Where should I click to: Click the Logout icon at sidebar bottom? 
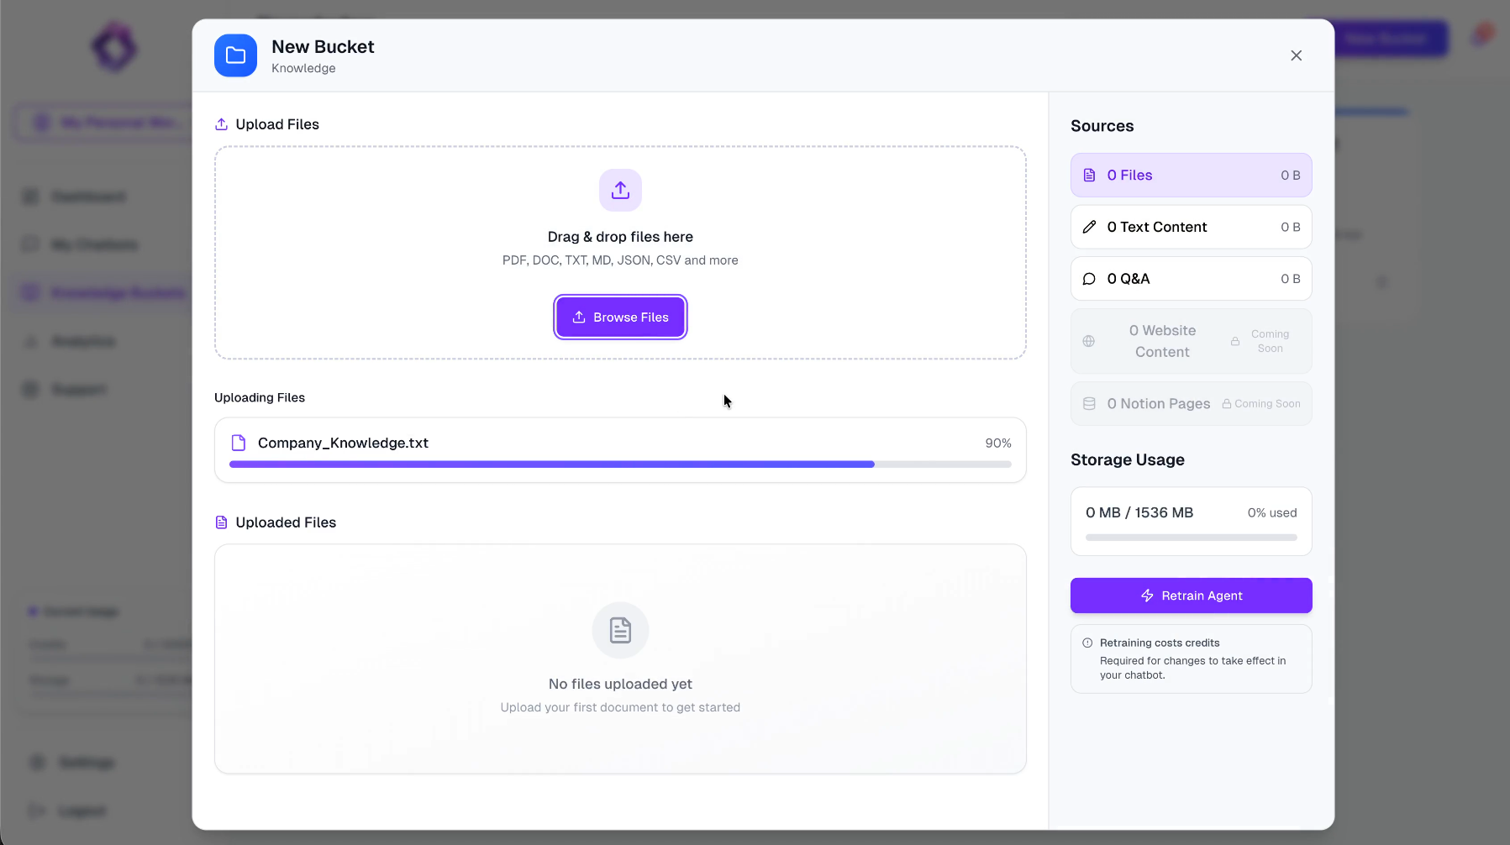37,810
